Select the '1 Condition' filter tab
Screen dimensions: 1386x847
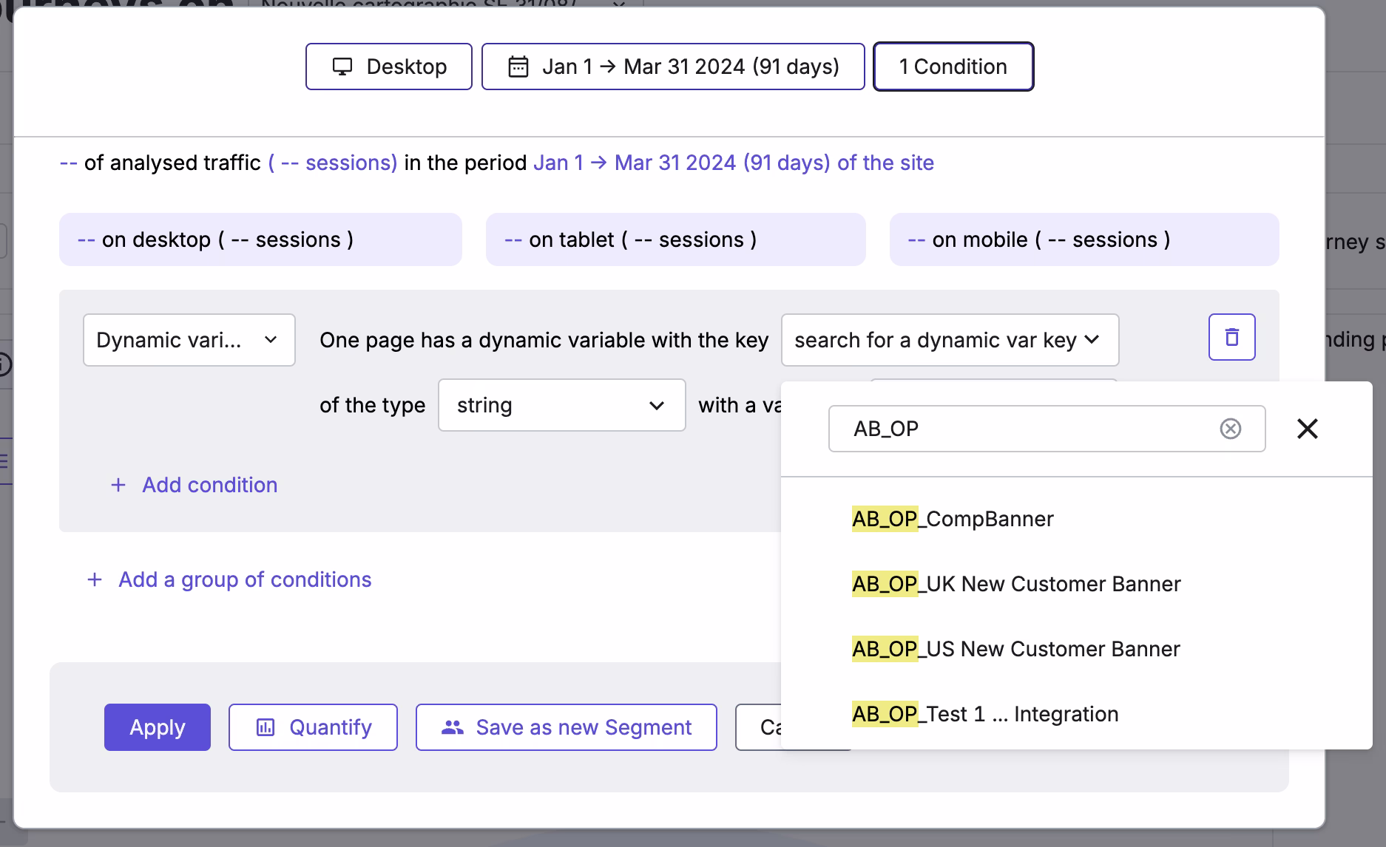pos(953,67)
